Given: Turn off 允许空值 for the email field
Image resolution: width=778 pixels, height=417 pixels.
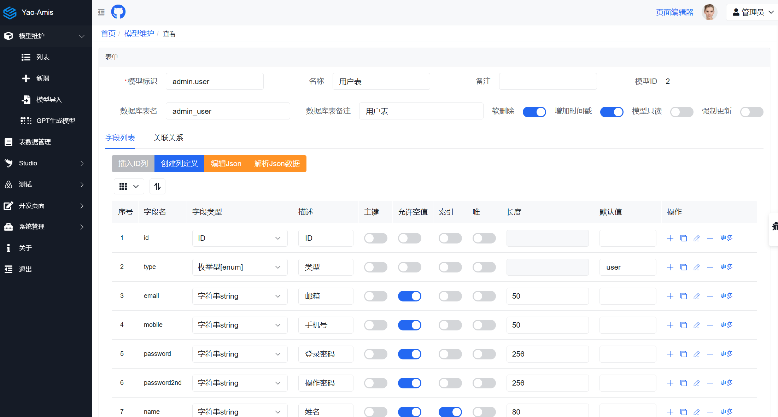Looking at the screenshot, I should click(x=409, y=296).
